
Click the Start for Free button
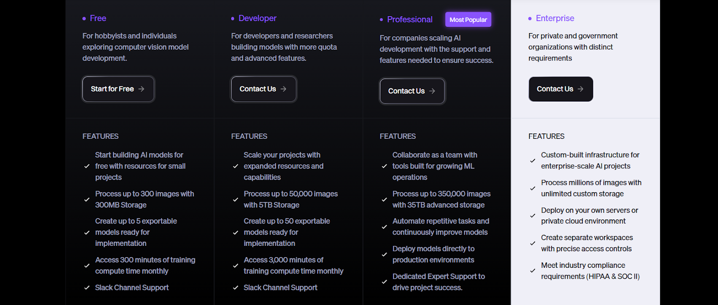(118, 89)
